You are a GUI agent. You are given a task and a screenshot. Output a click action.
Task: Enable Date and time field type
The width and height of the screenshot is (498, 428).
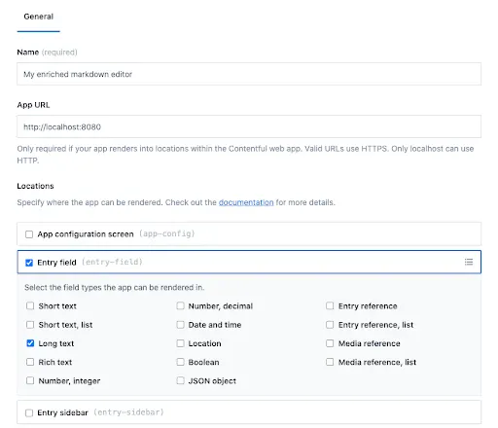pos(180,325)
